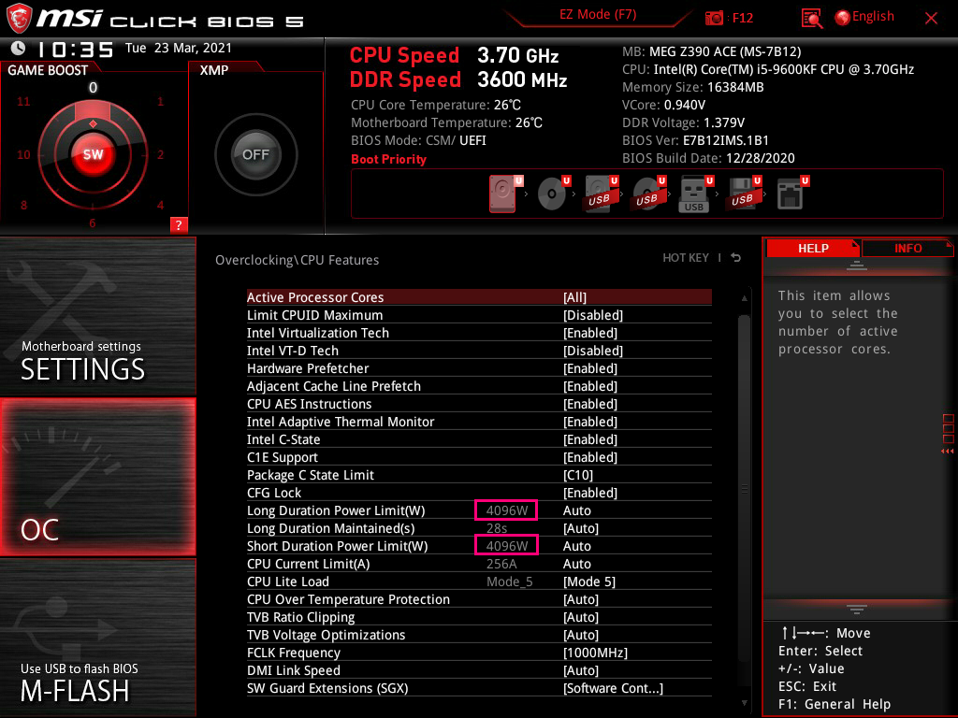The height and width of the screenshot is (718, 958).
Task: Toggle the XMP OFF button
Action: pos(255,155)
